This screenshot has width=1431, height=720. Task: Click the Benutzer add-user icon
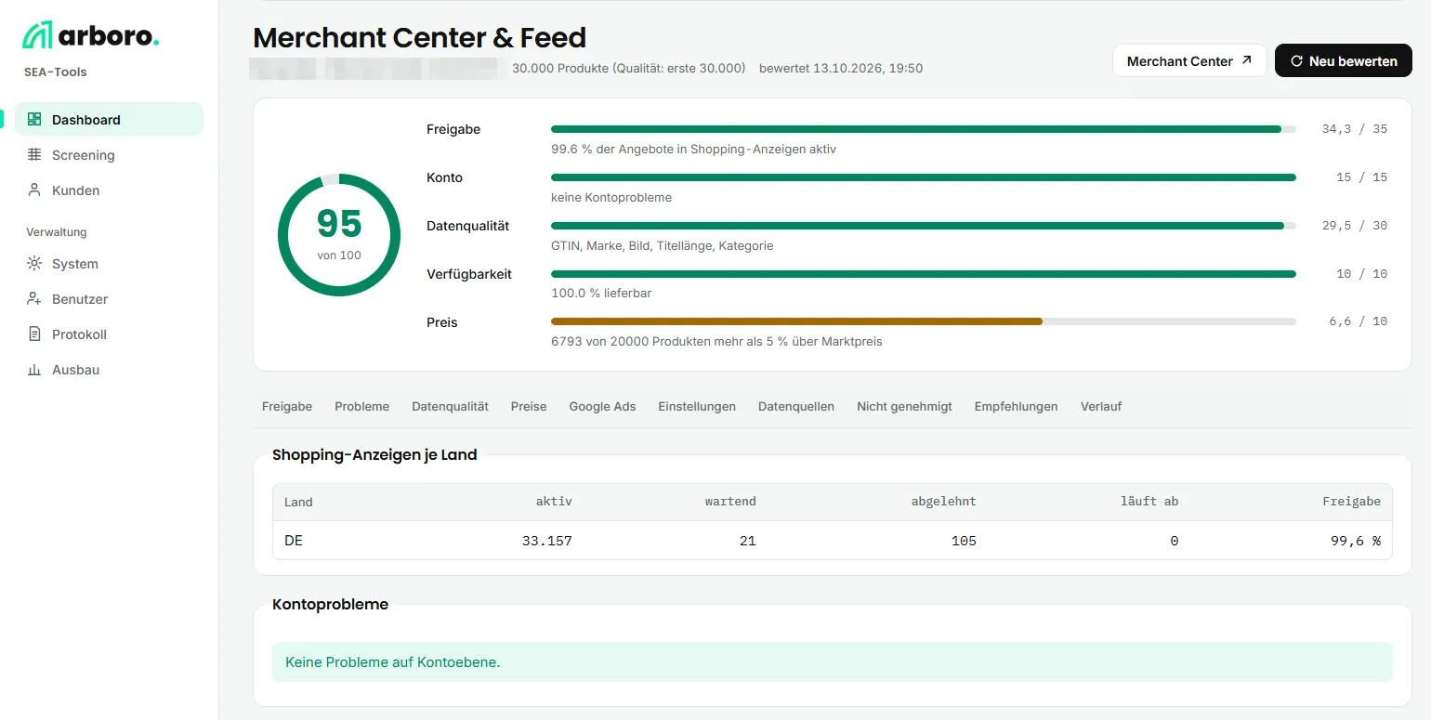point(34,298)
